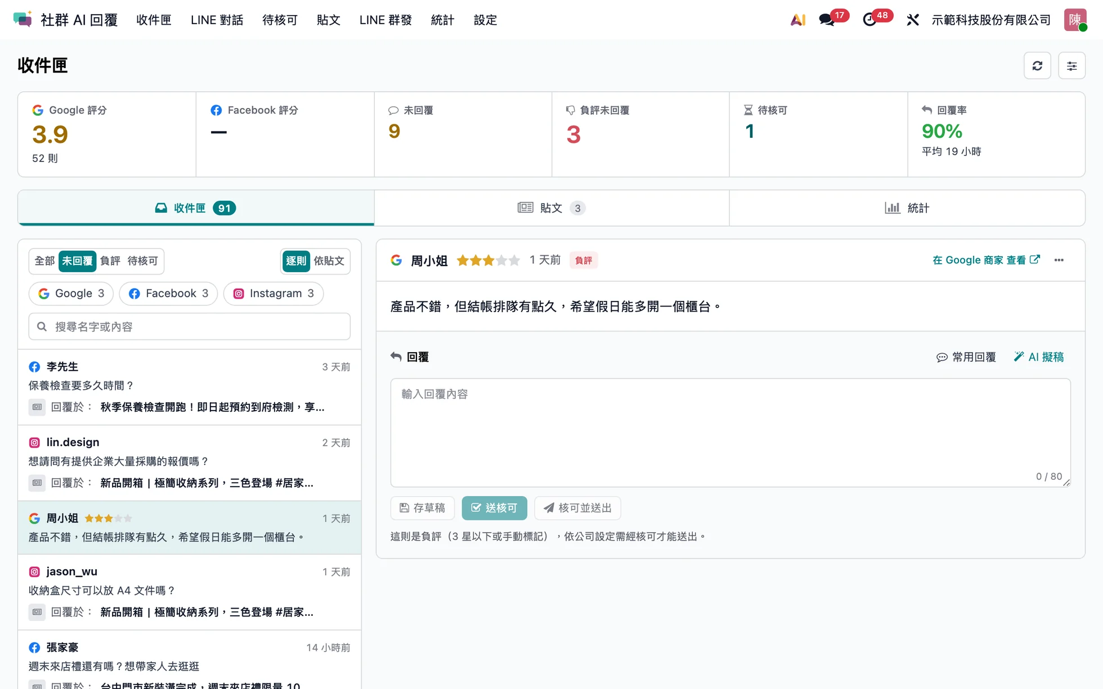Open the AI assistant icon in top bar
Image resolution: width=1103 pixels, height=689 pixels.
point(797,20)
